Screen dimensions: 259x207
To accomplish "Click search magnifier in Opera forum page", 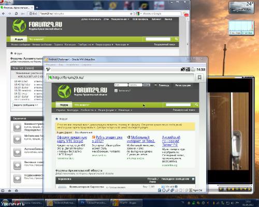I will (x=176, y=39).
